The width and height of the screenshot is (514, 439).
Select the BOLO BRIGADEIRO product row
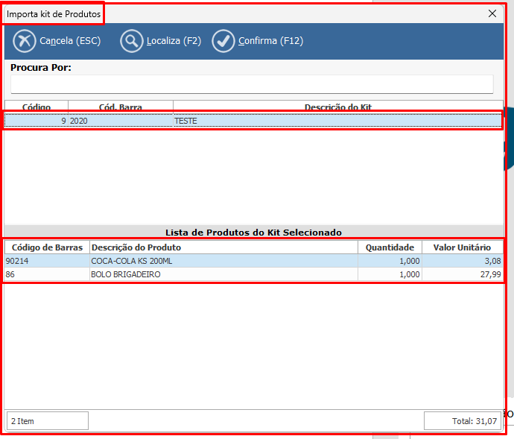coord(223,274)
